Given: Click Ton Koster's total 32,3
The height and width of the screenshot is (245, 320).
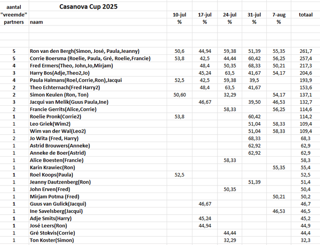Looking at the screenshot, I should 306,240.
